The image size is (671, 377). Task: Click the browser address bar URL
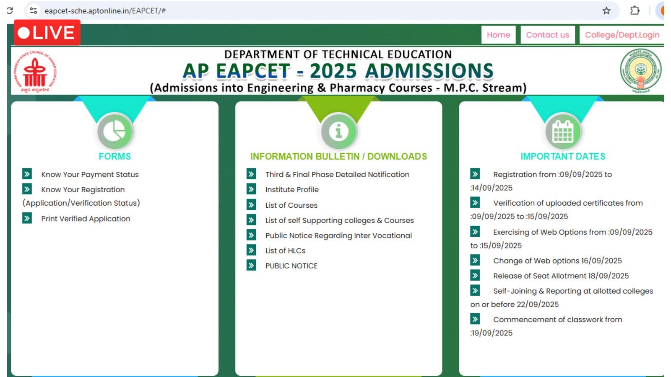pos(105,11)
